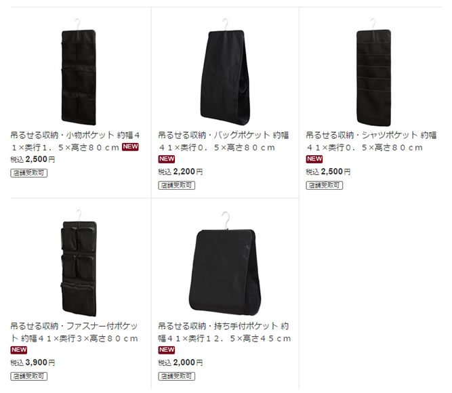Click the 吊るせる収納・小物ポケット title link
Image resolution: width=452 pixels, height=393 pixels.
[75, 142]
